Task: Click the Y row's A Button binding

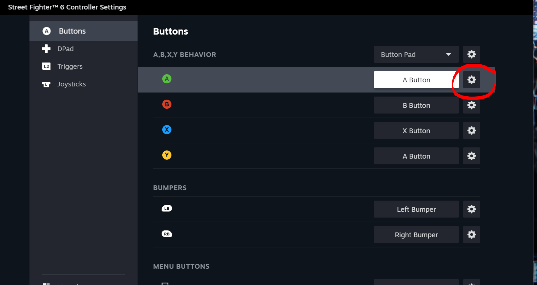Action: point(416,156)
